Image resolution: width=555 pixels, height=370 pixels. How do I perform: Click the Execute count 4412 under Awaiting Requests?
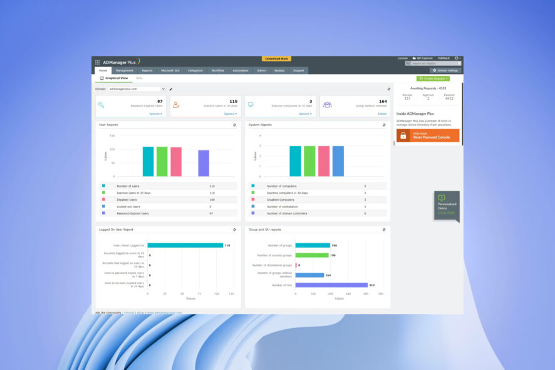click(x=449, y=98)
